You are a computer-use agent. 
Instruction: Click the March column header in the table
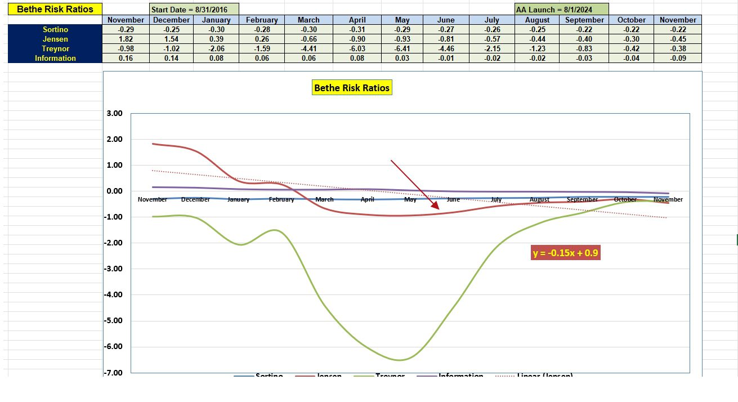coord(308,20)
